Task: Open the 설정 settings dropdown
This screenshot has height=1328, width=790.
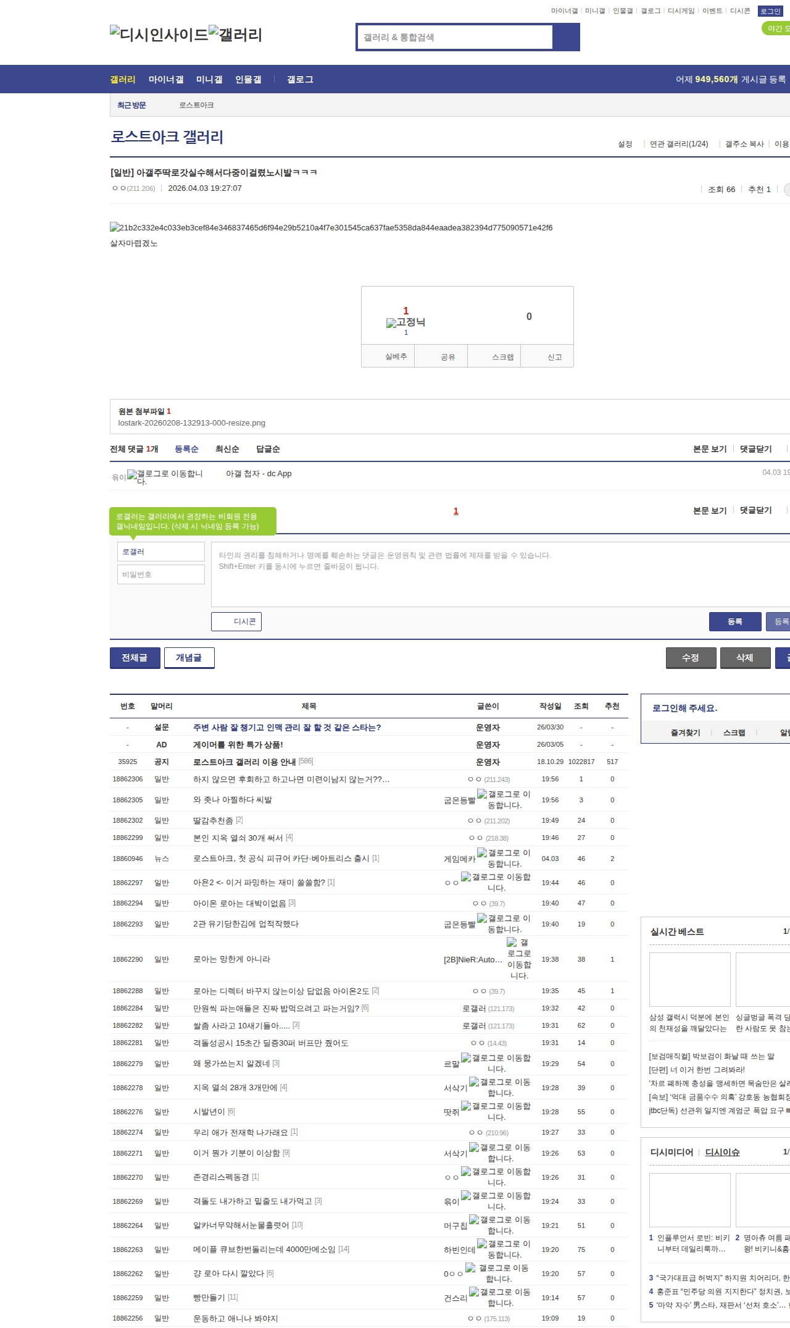Action: coord(625,144)
